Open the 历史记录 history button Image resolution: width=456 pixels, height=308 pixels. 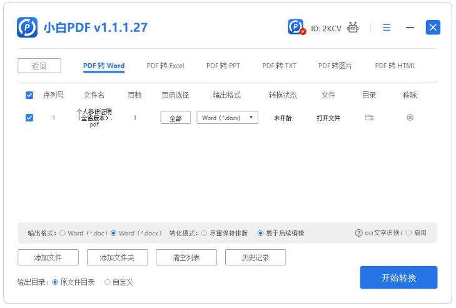[255, 257]
